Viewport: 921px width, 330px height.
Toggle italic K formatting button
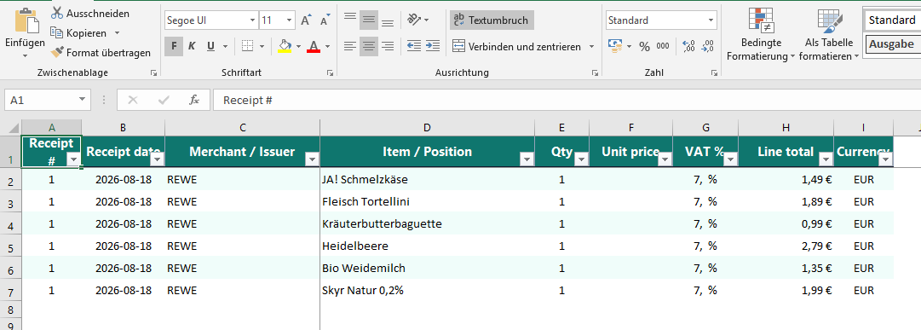(x=192, y=46)
